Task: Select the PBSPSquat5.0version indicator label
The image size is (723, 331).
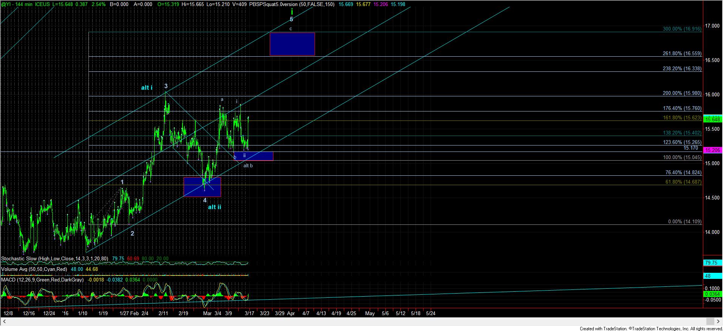Action: tap(295, 4)
